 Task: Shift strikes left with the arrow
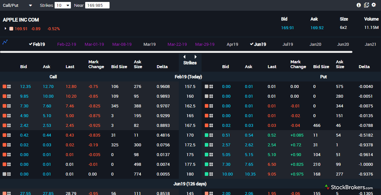coord(184,57)
